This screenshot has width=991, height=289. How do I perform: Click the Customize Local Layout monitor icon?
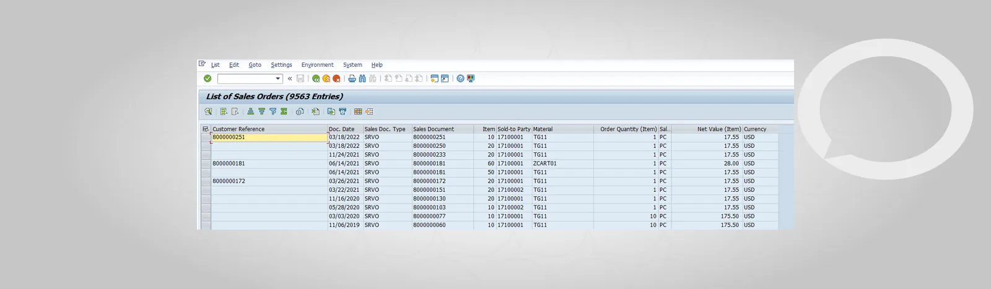(471, 79)
